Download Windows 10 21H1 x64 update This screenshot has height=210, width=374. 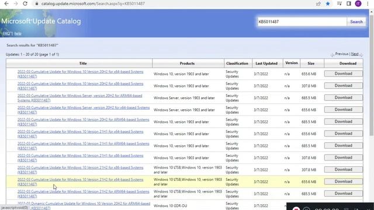click(x=343, y=134)
